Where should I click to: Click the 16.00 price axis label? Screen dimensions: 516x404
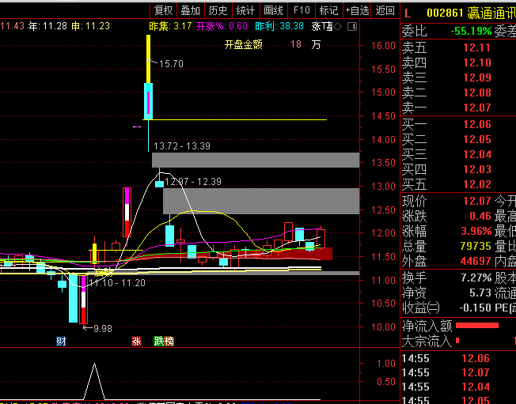(x=383, y=45)
